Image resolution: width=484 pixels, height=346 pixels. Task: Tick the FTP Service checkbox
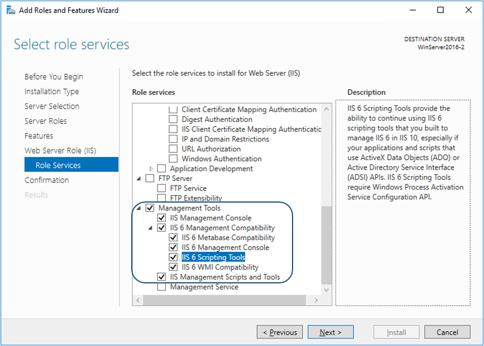click(162, 188)
